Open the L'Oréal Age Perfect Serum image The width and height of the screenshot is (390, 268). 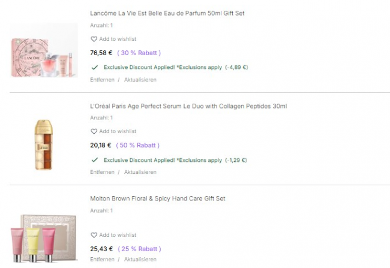point(44,144)
